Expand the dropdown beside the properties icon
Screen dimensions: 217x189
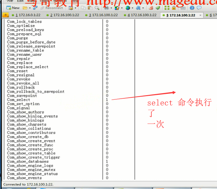tap(75, 8)
